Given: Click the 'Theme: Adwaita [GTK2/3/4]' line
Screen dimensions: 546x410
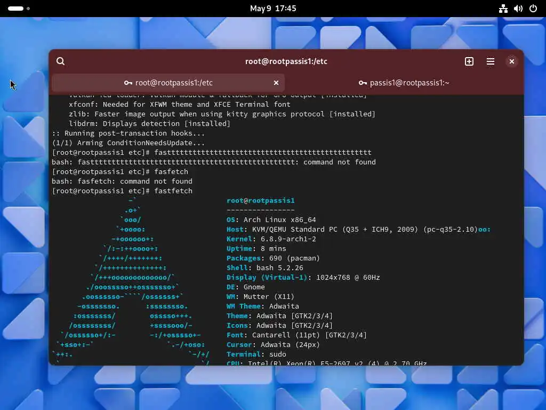Looking at the screenshot, I should [x=279, y=316].
